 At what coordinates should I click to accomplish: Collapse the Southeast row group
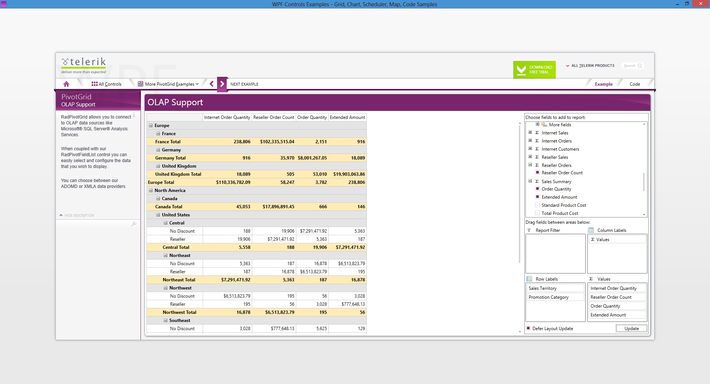165,320
